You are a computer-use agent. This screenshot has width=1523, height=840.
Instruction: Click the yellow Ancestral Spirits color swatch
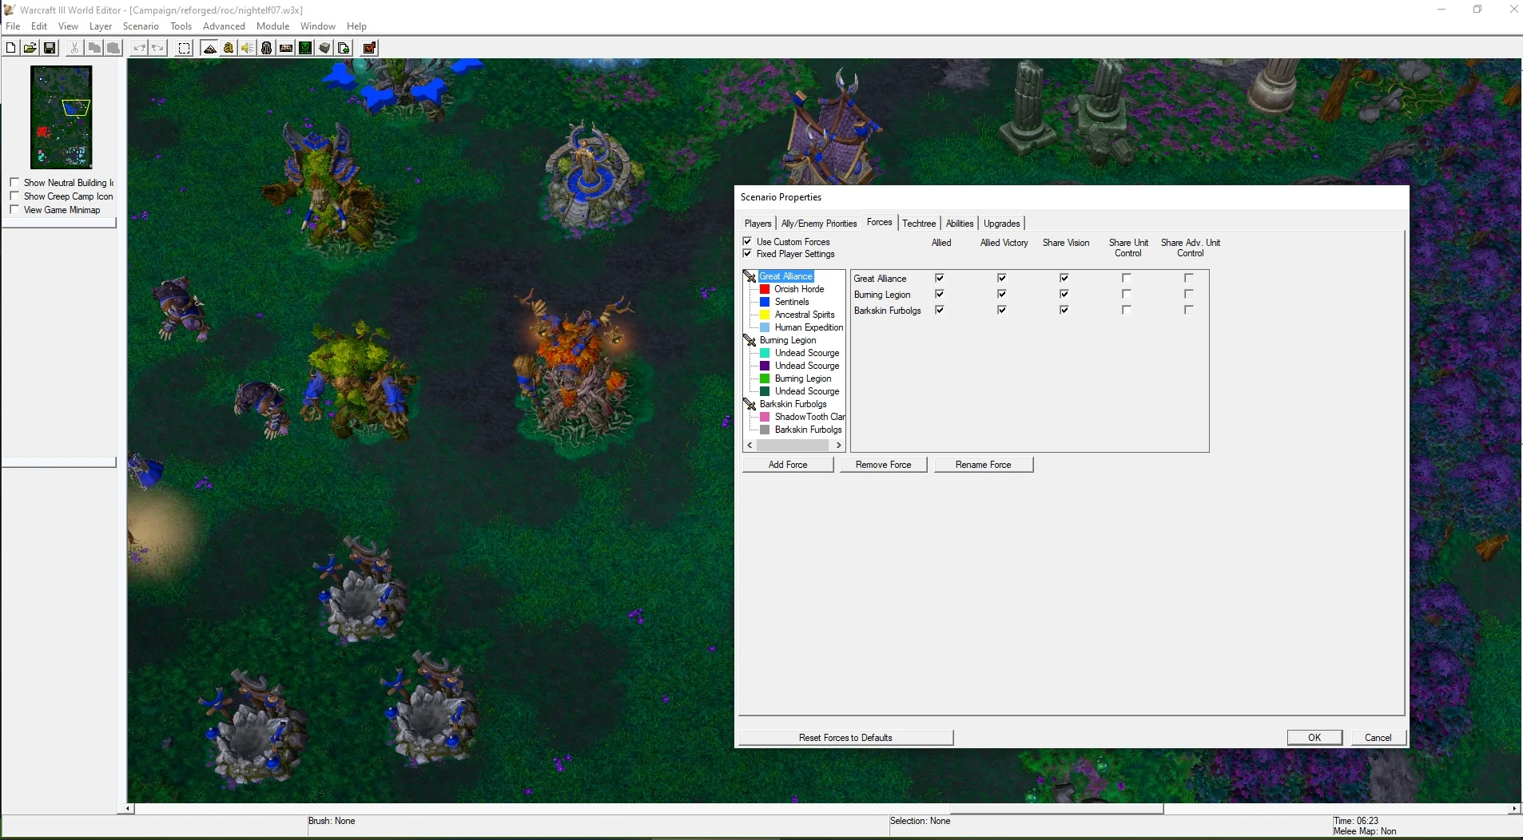(x=765, y=315)
